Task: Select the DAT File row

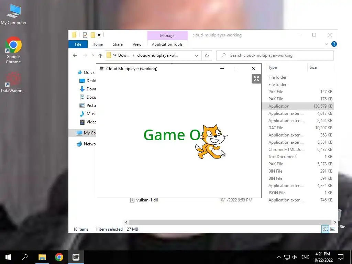Action: (x=298, y=128)
